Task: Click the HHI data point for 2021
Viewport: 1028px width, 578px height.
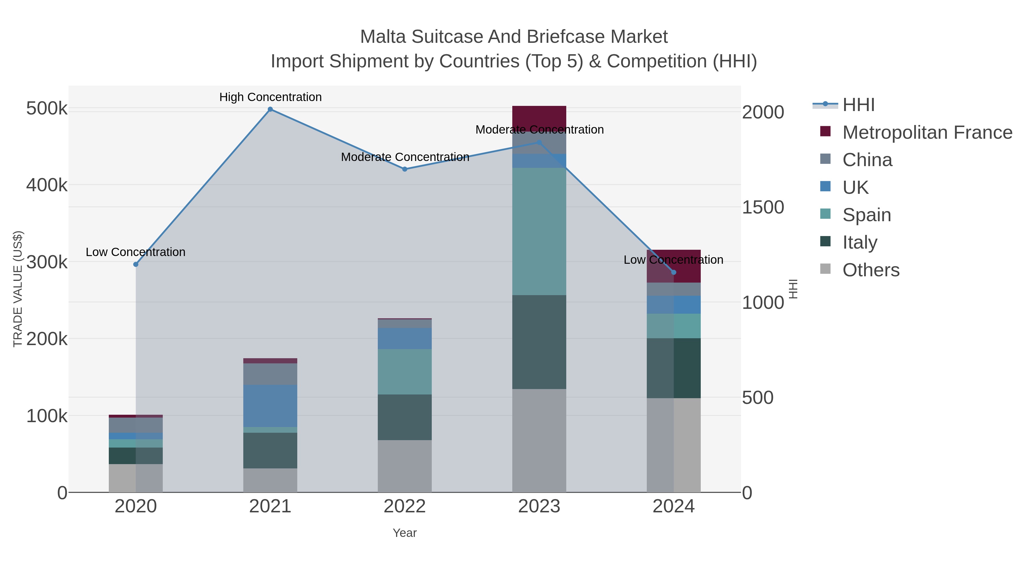Action: (x=270, y=109)
